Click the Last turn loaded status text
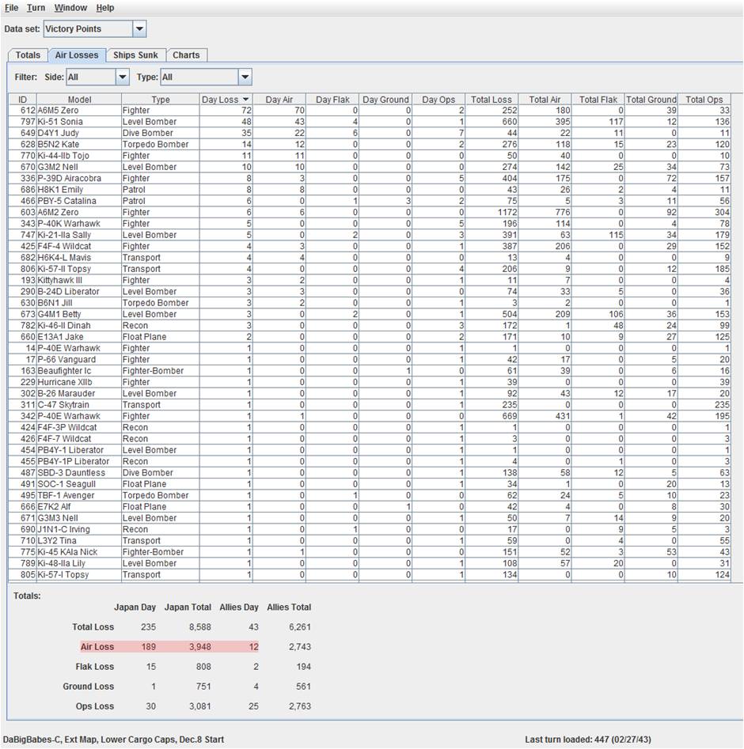Screen dimensions: 744x749 coord(587,740)
